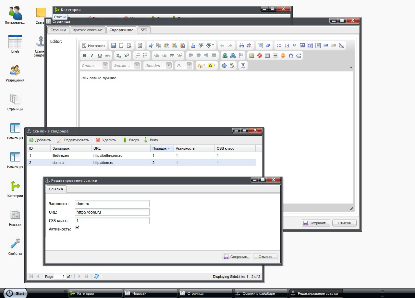Toggle Italic formatting
Image resolution: width=415 pixels, height=298 pixels.
(92, 56)
